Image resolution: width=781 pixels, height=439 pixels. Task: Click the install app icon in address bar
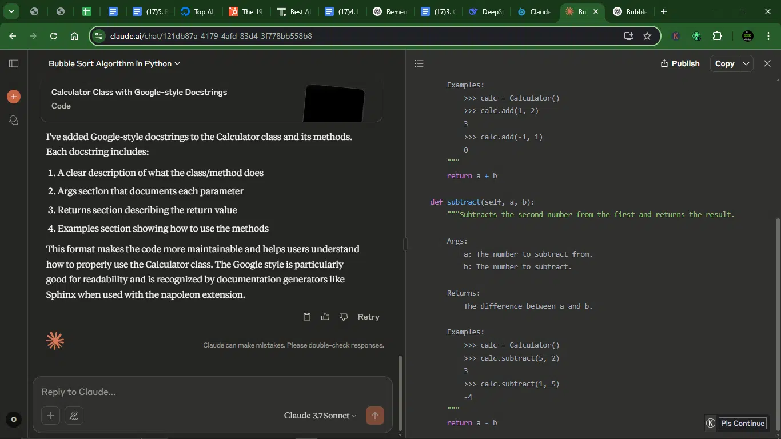629,36
